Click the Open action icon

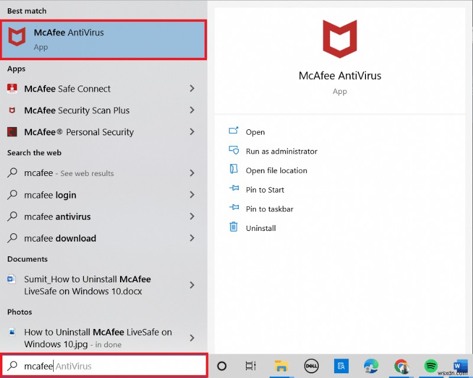coord(234,131)
